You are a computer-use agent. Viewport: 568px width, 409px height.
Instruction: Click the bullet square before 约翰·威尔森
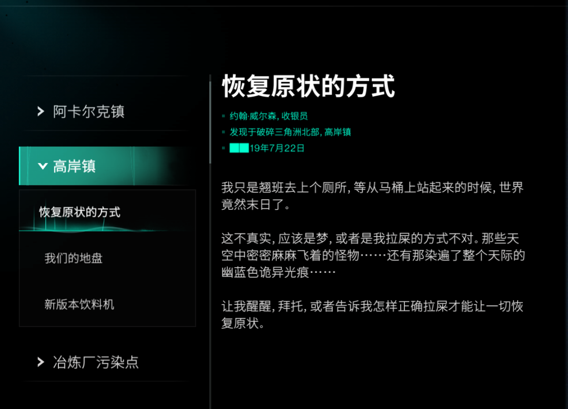[x=224, y=116]
